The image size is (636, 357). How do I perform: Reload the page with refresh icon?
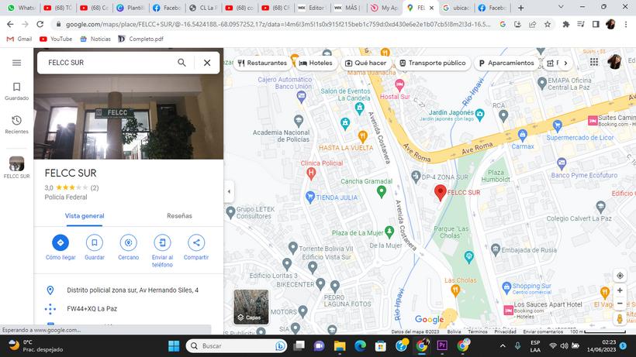pyautogui.click(x=40, y=24)
